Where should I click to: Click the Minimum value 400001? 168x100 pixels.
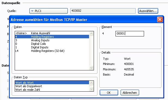click(129, 64)
